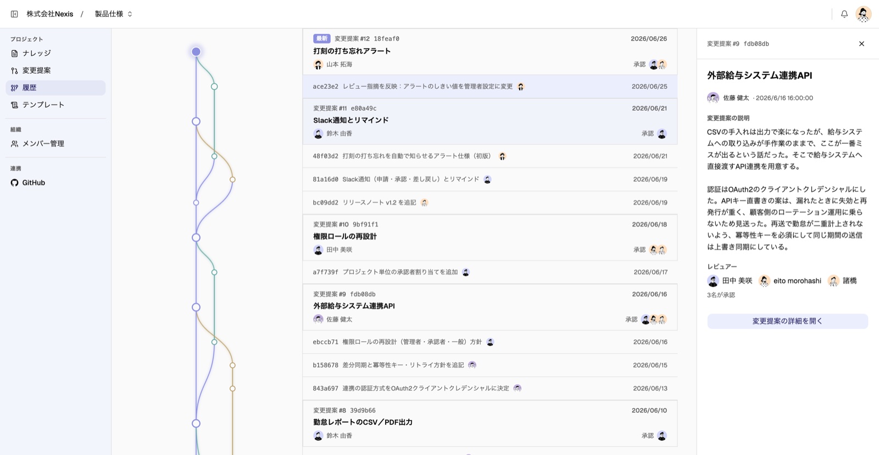Viewport: 879px width, 455px height.
Task: Select commit 843a697 row
Action: [x=489, y=388]
